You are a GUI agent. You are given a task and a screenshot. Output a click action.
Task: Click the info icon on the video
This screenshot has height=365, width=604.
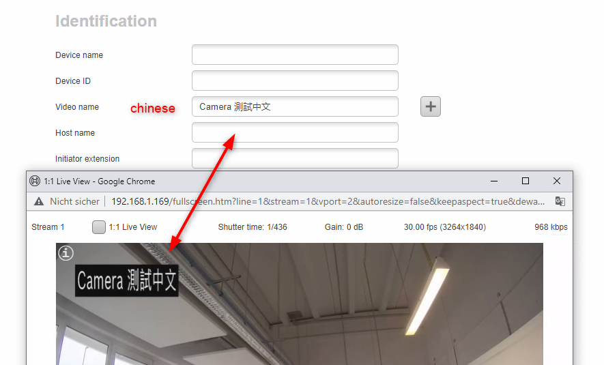(66, 253)
